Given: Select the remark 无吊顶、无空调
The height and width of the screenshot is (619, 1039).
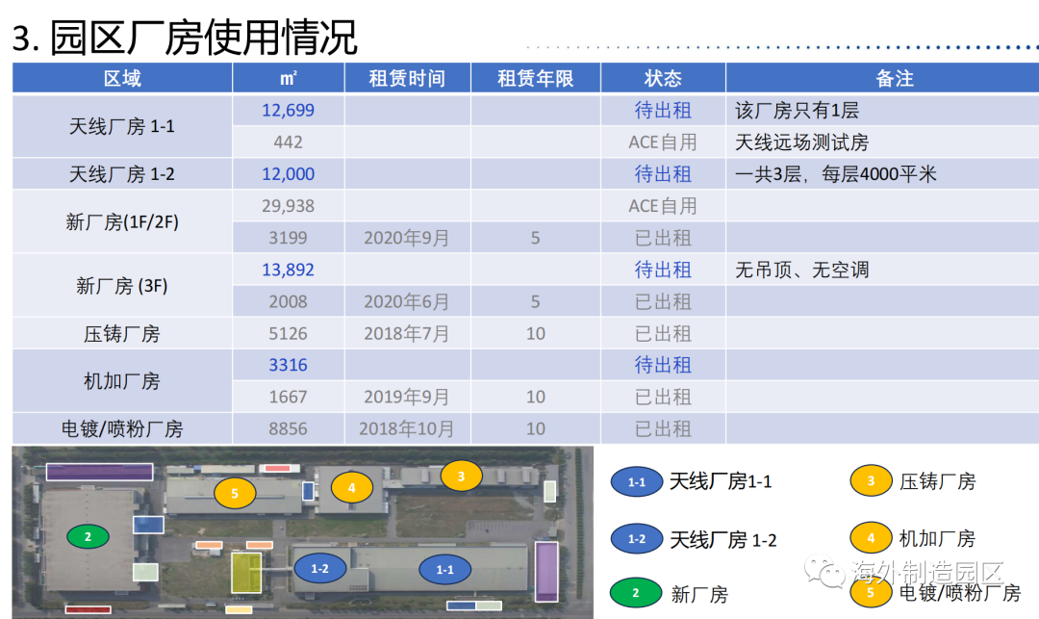Looking at the screenshot, I should tap(801, 270).
